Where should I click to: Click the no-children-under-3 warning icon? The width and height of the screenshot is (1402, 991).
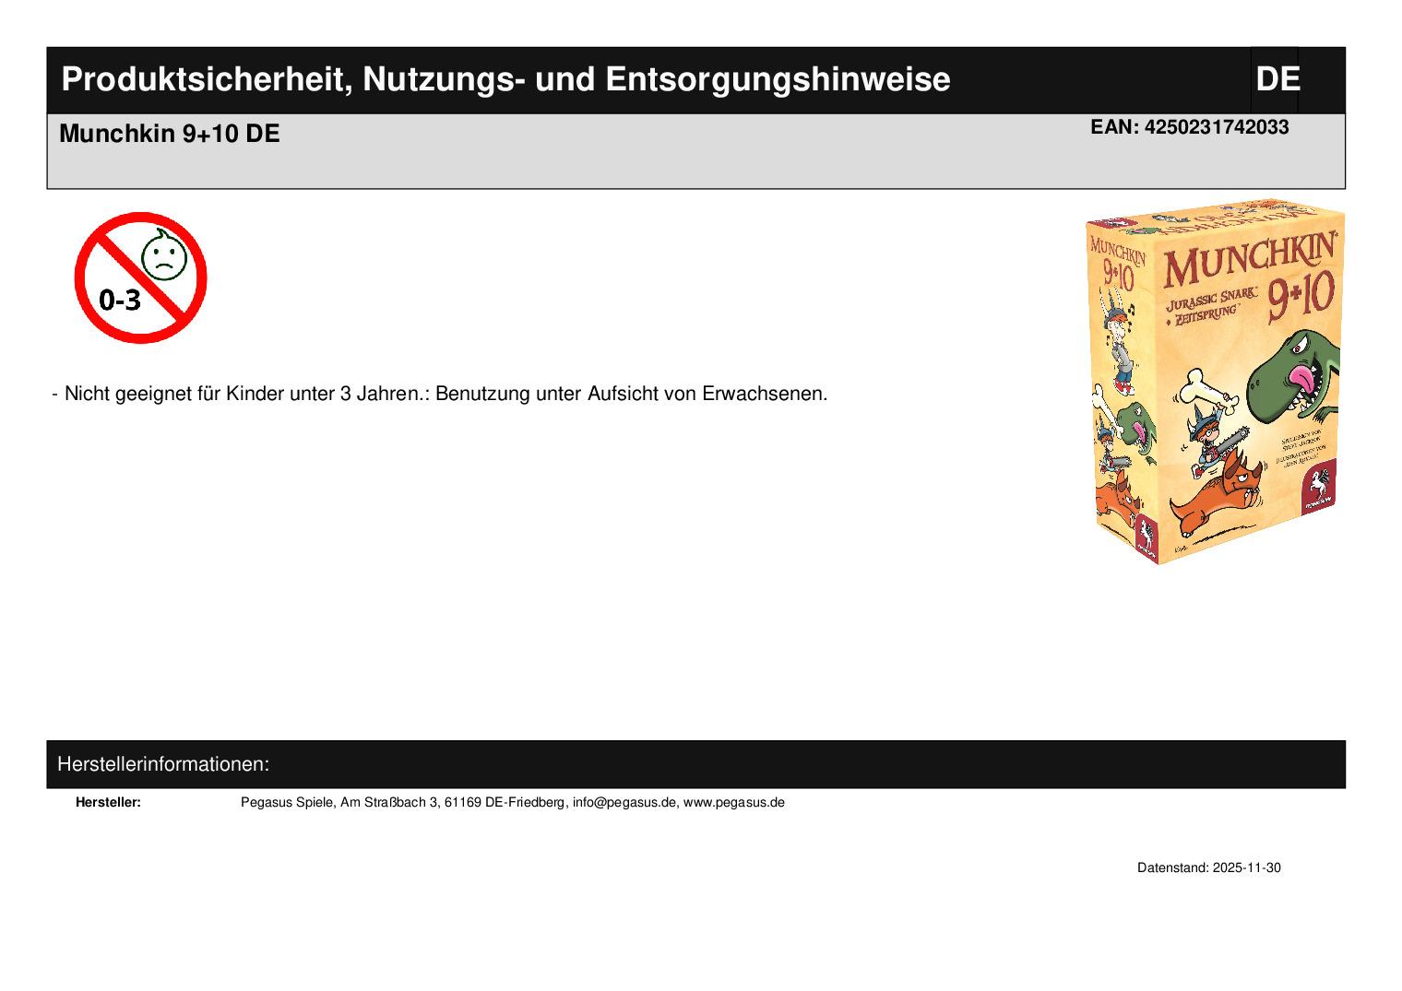(140, 277)
